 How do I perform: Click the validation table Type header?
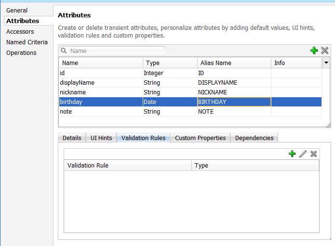[x=255, y=165]
